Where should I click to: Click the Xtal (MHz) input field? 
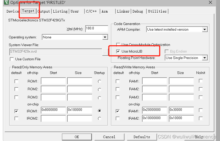[97, 29]
